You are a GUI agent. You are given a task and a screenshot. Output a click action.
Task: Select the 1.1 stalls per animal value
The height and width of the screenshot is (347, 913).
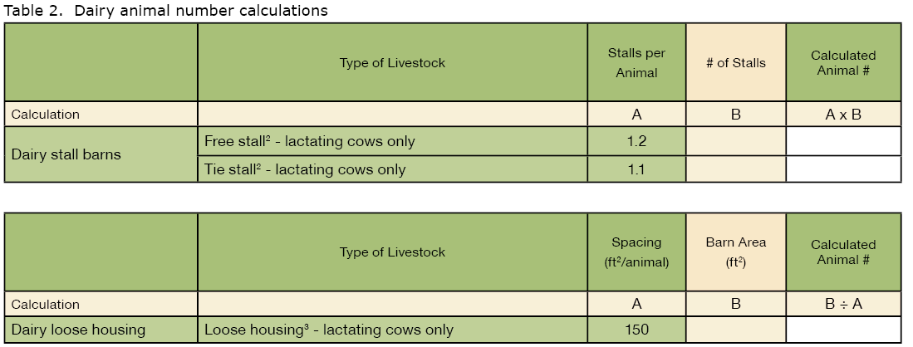pyautogui.click(x=636, y=169)
